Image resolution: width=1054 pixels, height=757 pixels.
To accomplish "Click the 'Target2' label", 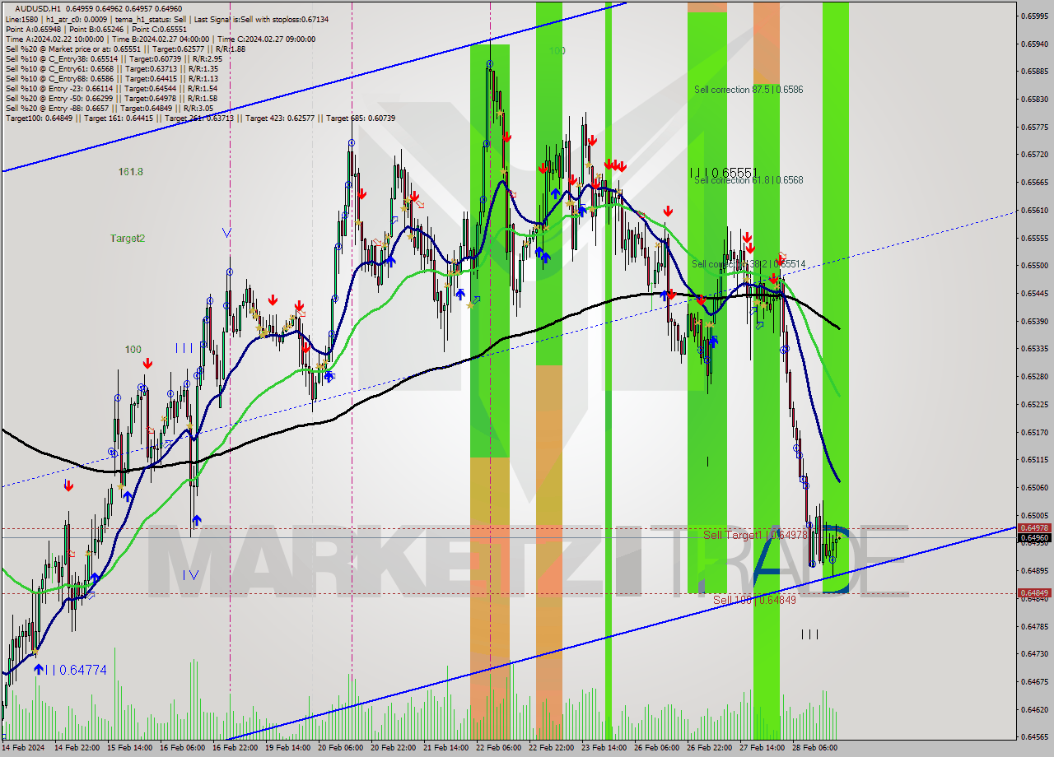I will coord(128,238).
